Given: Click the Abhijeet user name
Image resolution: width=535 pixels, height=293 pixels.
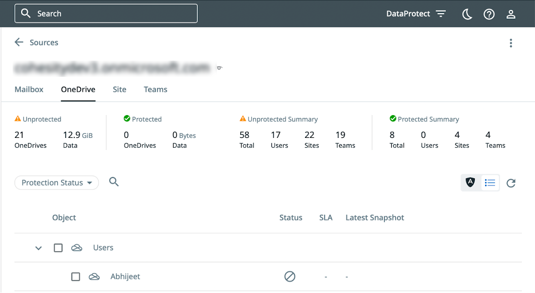Looking at the screenshot, I should 125,276.
